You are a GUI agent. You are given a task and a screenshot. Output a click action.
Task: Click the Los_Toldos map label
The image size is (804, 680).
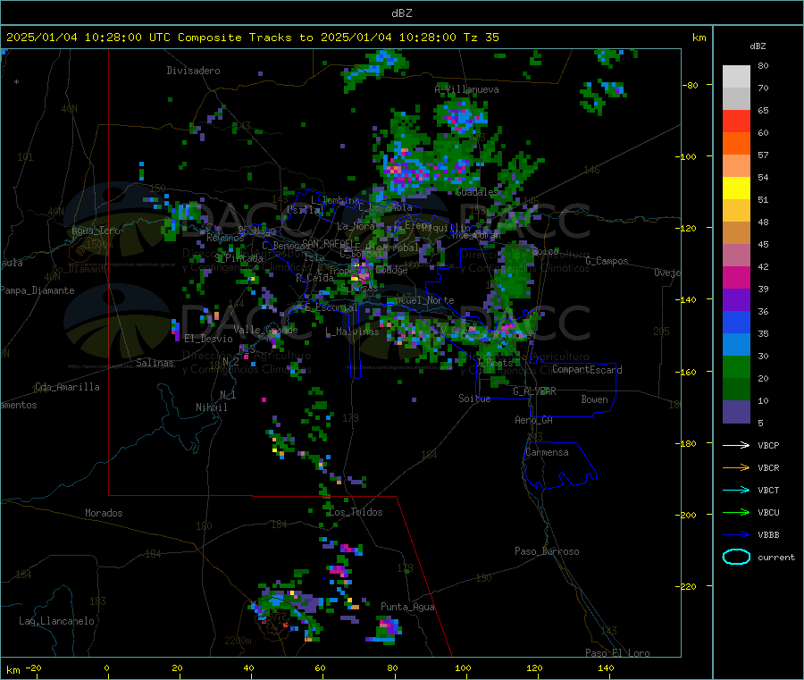point(356,512)
